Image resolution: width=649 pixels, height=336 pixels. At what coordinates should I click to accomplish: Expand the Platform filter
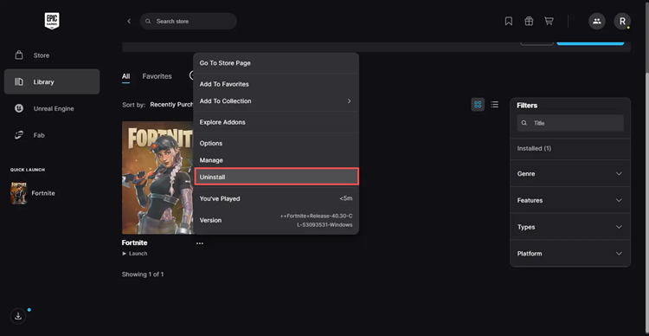(570, 254)
